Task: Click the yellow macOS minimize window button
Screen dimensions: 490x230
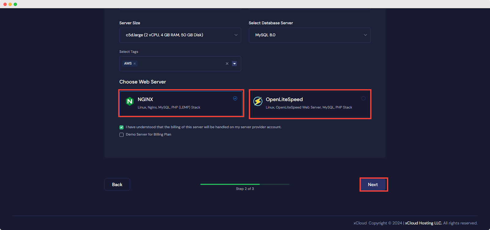Action: point(10,4)
